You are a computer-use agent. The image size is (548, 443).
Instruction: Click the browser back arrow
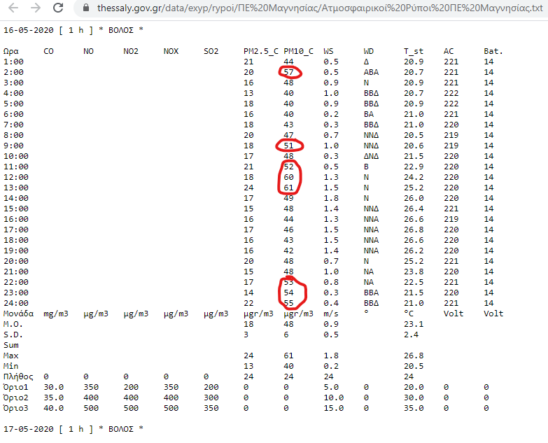13,8
